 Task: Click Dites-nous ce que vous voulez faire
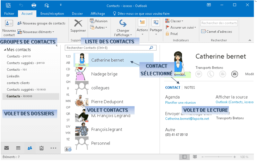tap(141, 14)
